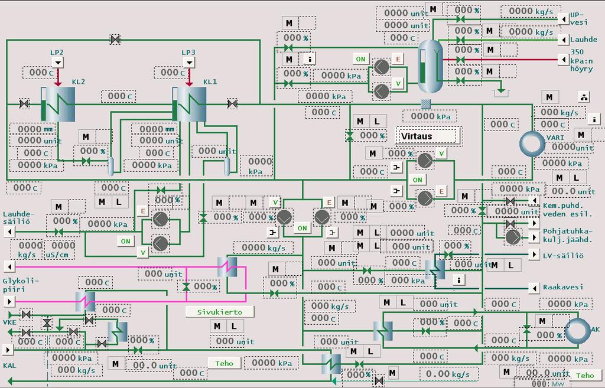The width and height of the screenshot is (605, 388).
Task: Open the info icon below LV-säiliö heat exchanger
Action: pyautogui.click(x=458, y=280)
